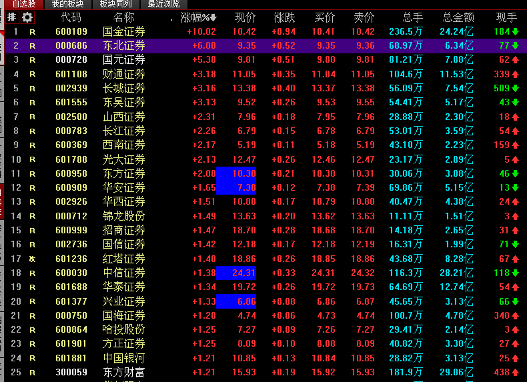Click the green down arrow on 国信证券 row
Image resolution: width=527 pixels, height=382 pixels.
pyautogui.click(x=516, y=245)
